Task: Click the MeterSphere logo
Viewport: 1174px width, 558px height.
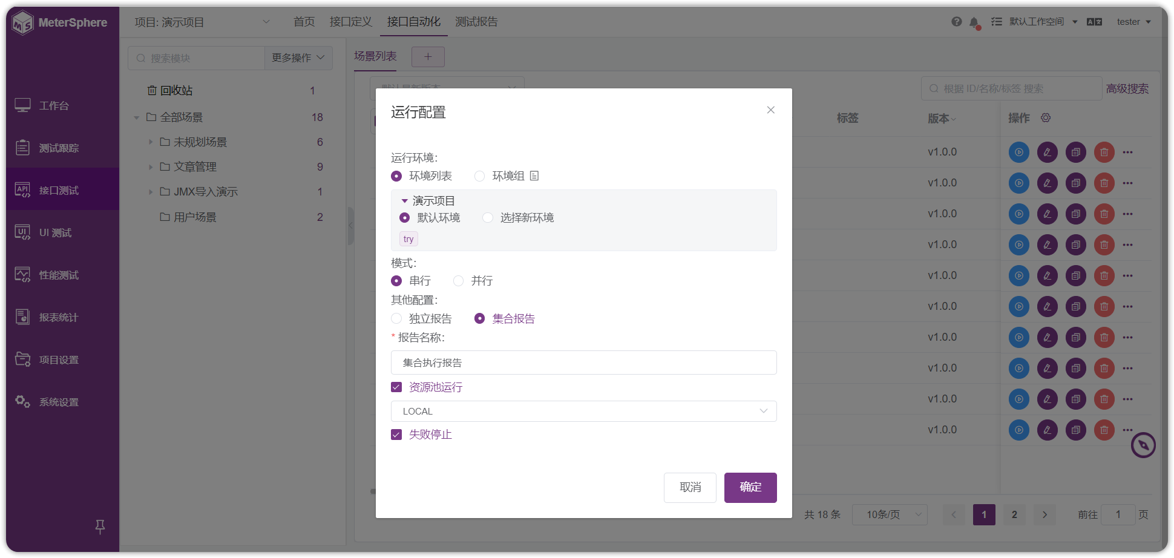Action: point(60,23)
